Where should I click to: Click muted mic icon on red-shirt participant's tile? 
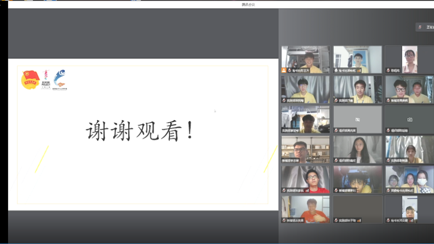pyautogui.click(x=284, y=190)
